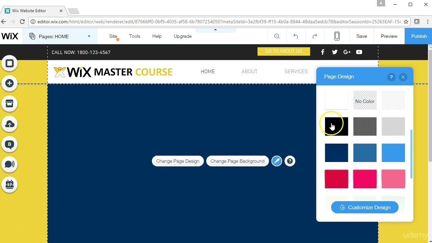
Task: Click the browser address bar URL
Action: 219,22
